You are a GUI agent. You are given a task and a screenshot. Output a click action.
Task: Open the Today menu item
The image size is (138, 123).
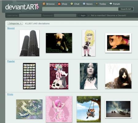[x=103, y=4]
